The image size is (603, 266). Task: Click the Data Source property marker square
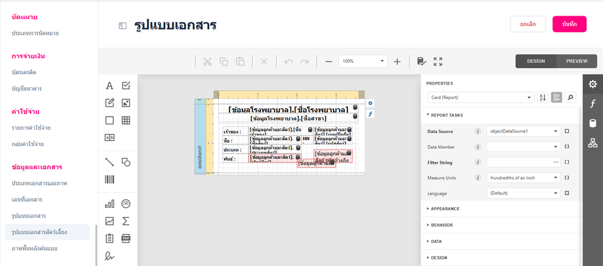[567, 132]
